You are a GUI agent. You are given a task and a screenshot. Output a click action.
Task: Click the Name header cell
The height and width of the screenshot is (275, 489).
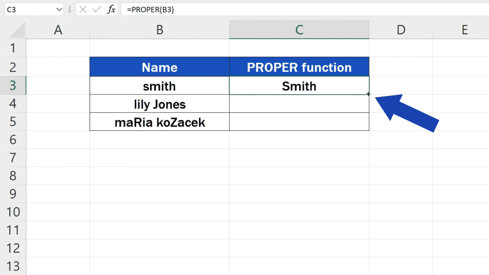[x=159, y=67]
